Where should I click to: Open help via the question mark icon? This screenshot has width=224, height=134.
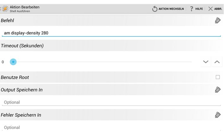tap(191, 9)
